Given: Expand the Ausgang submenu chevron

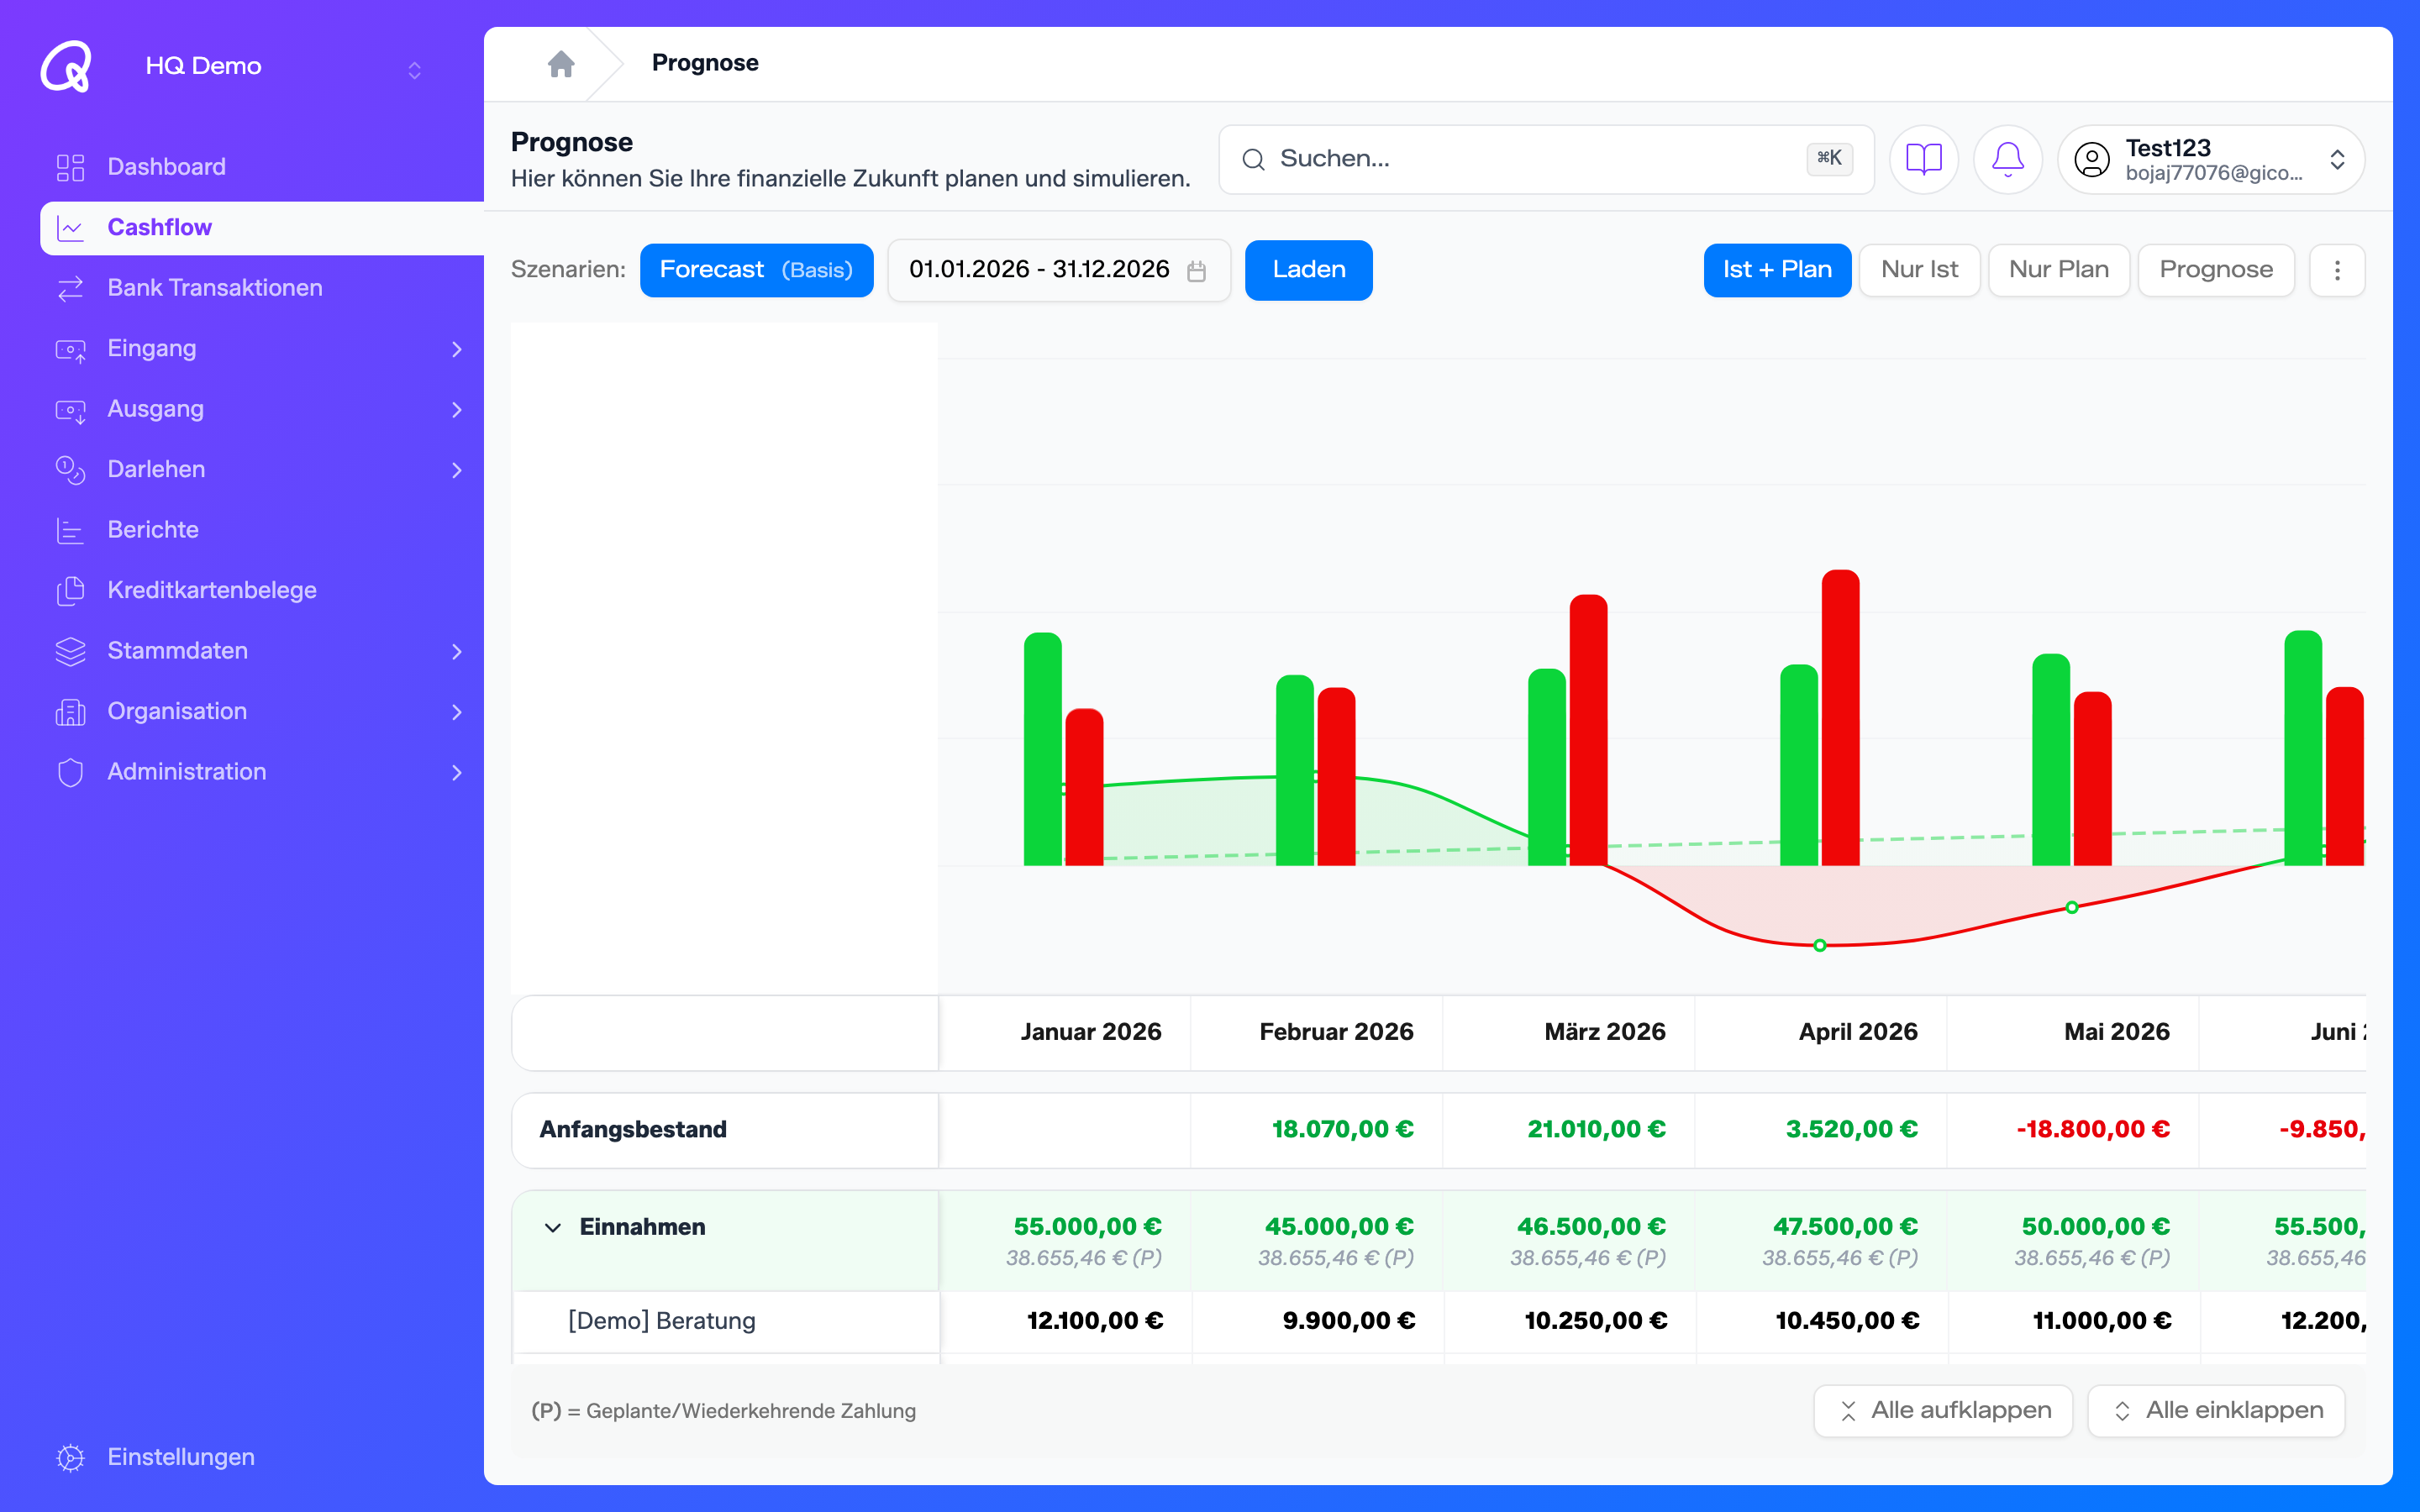Looking at the screenshot, I should click(x=457, y=410).
